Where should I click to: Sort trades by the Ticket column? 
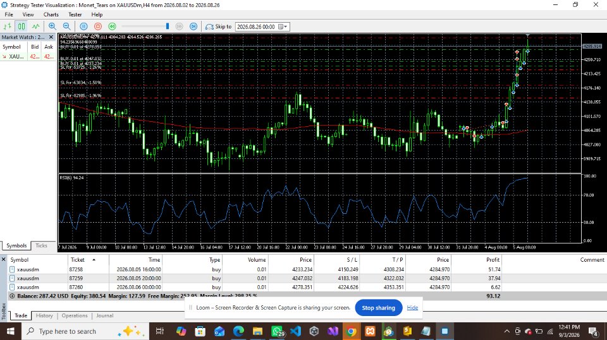[89, 260]
